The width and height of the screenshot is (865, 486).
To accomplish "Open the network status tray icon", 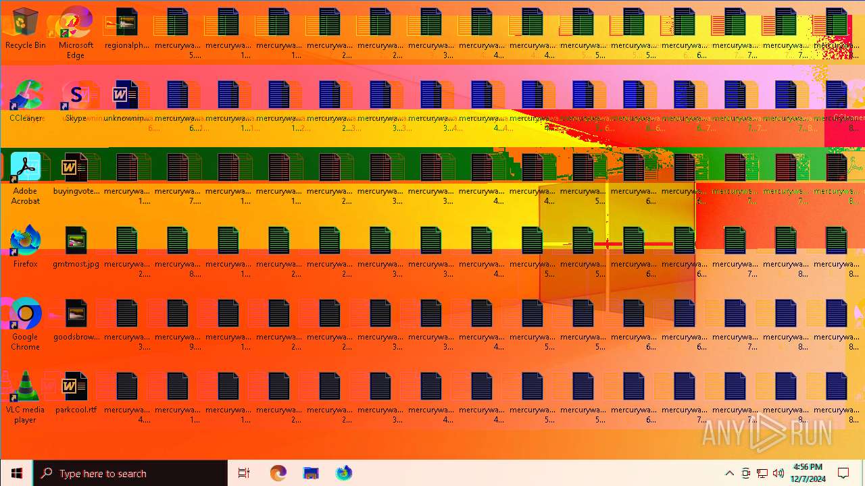I will click(762, 473).
